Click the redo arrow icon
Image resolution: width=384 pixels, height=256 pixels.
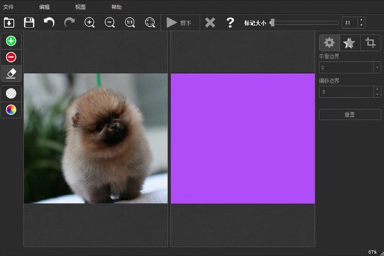point(69,22)
